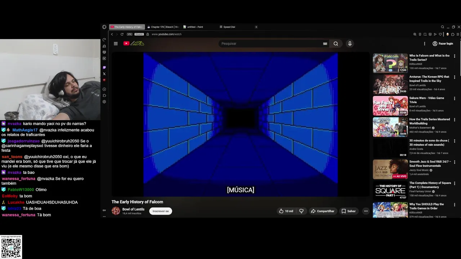
Task: Open 30 minutos de sons de chuva video
Action: point(390,148)
